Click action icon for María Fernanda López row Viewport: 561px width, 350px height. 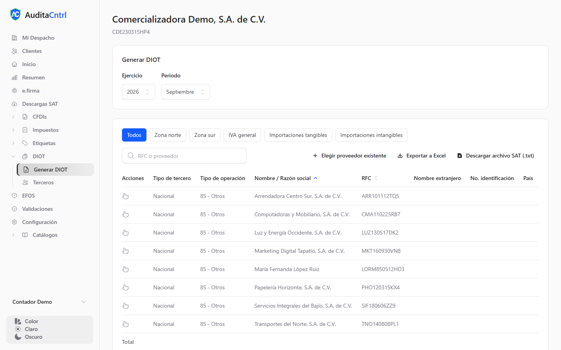coord(125,269)
